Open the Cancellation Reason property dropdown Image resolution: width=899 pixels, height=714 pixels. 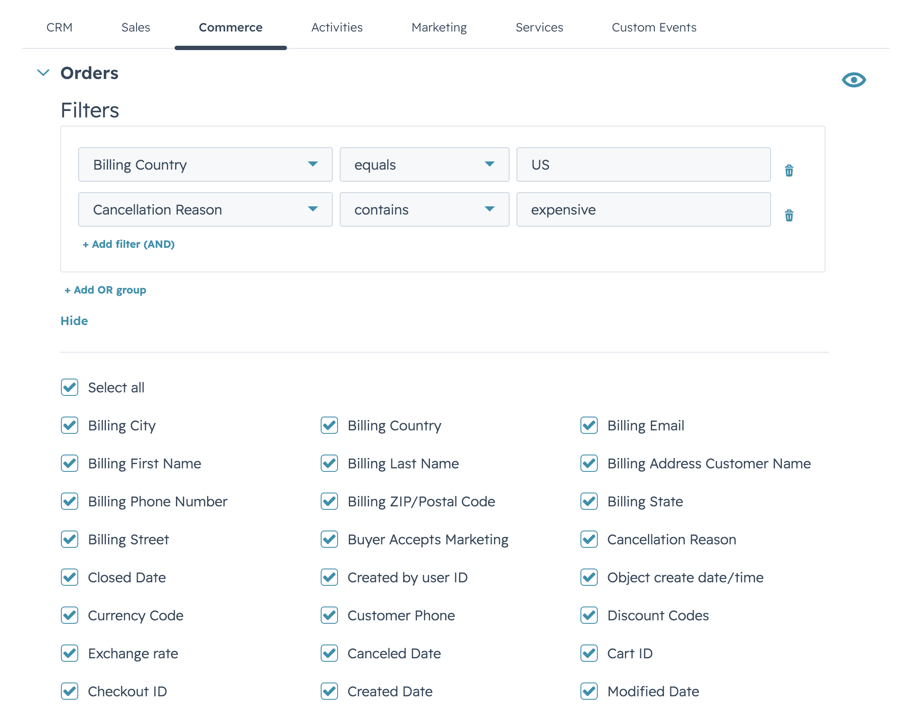click(205, 209)
